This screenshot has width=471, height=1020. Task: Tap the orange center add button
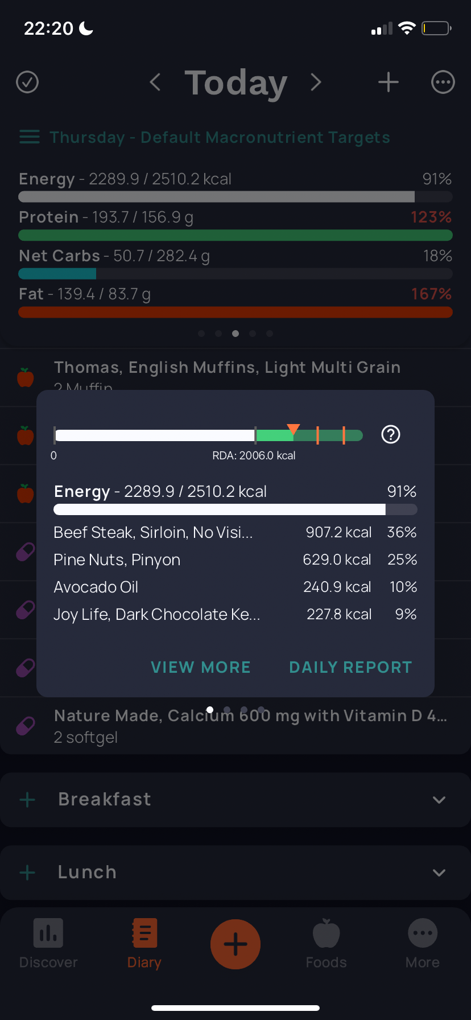pyautogui.click(x=235, y=944)
